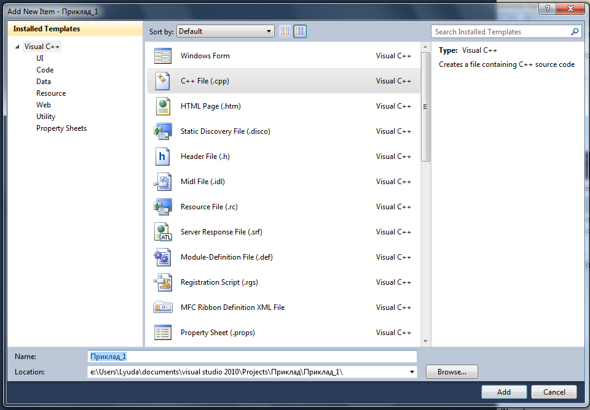
Task: Click the 'HTML Page (.htm)' label
Action: pyautogui.click(x=211, y=106)
